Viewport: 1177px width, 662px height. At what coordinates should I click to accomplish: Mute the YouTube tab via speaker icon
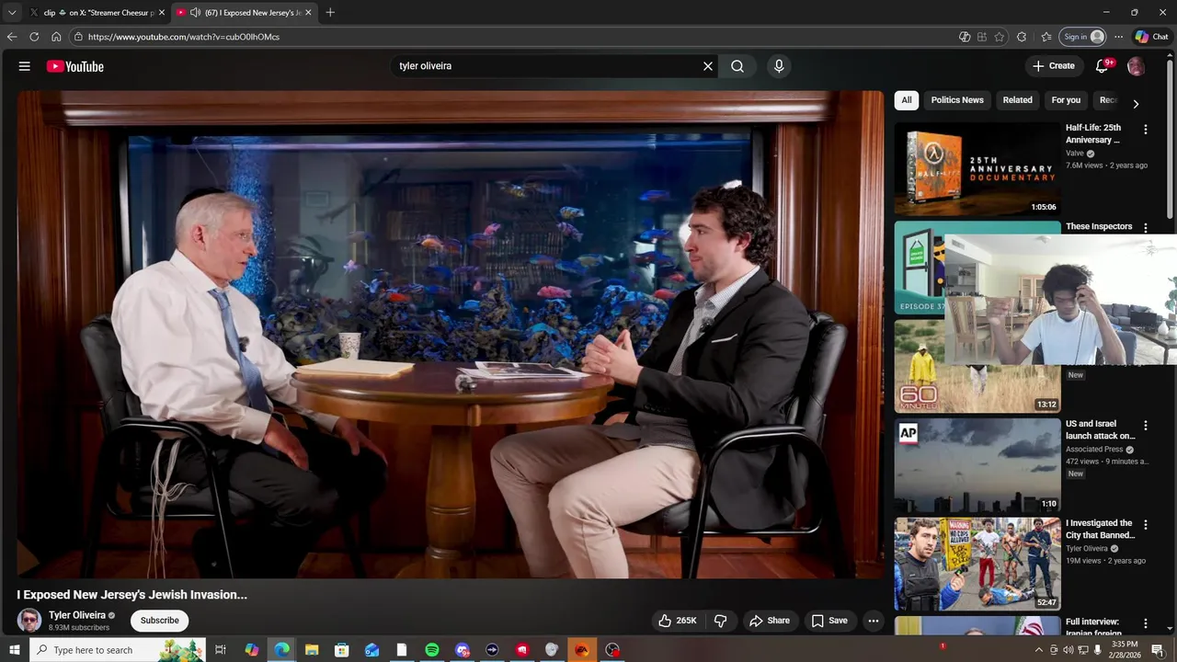pyautogui.click(x=195, y=12)
